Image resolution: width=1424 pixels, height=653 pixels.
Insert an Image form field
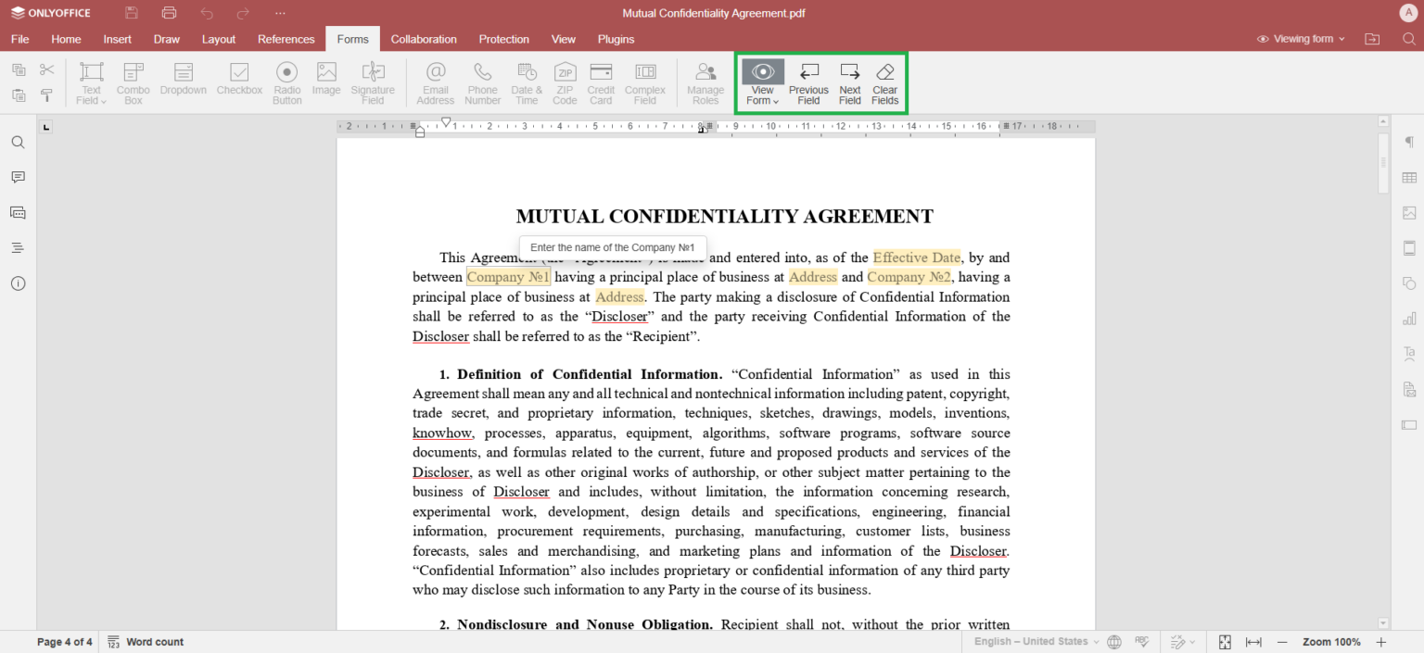point(326,79)
